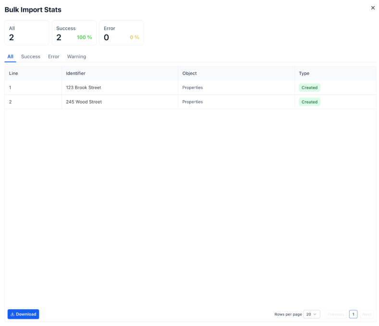Select the 123 Brook Street row
379x326 pixels.
(x=84, y=88)
